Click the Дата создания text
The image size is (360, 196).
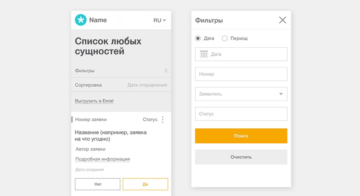[90, 170]
